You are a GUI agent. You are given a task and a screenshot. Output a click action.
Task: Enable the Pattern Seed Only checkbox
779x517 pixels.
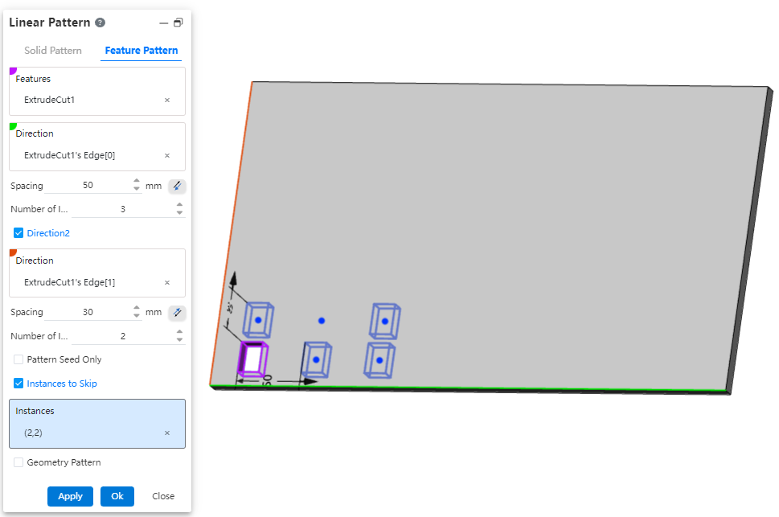click(x=18, y=359)
